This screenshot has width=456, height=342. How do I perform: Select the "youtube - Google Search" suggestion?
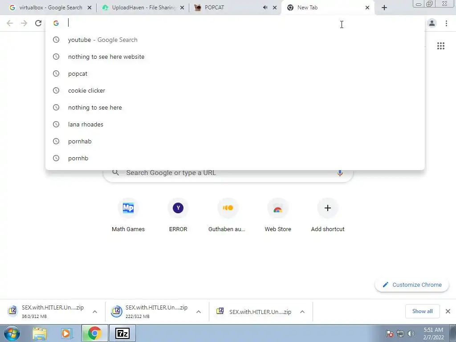pyautogui.click(x=235, y=40)
